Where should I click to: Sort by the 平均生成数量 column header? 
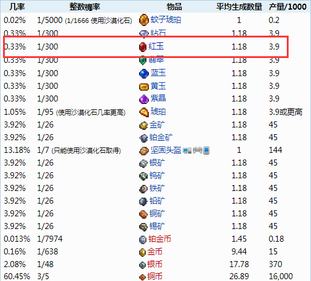239,7
